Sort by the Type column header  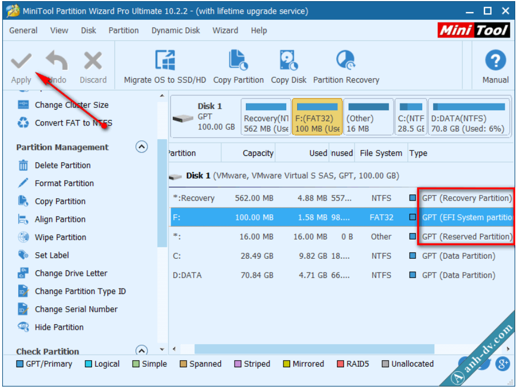(x=461, y=153)
